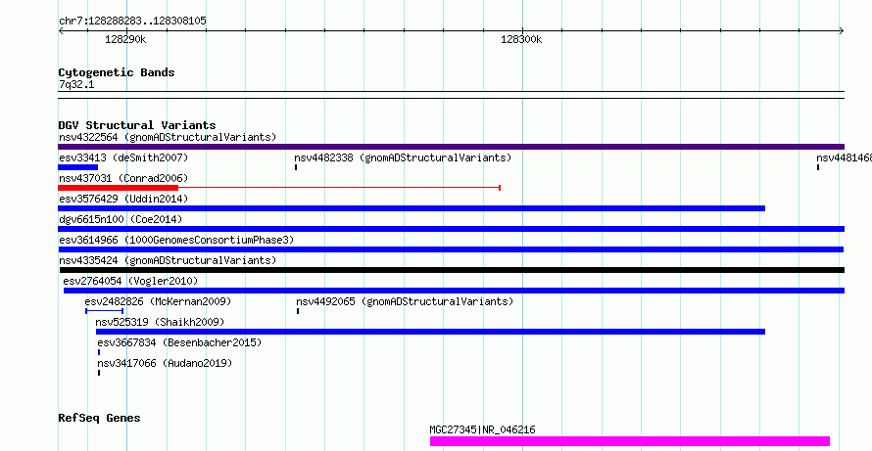872x451 pixels.
Task: Click the nsv4322564 purple variant bar
Action: point(451,147)
